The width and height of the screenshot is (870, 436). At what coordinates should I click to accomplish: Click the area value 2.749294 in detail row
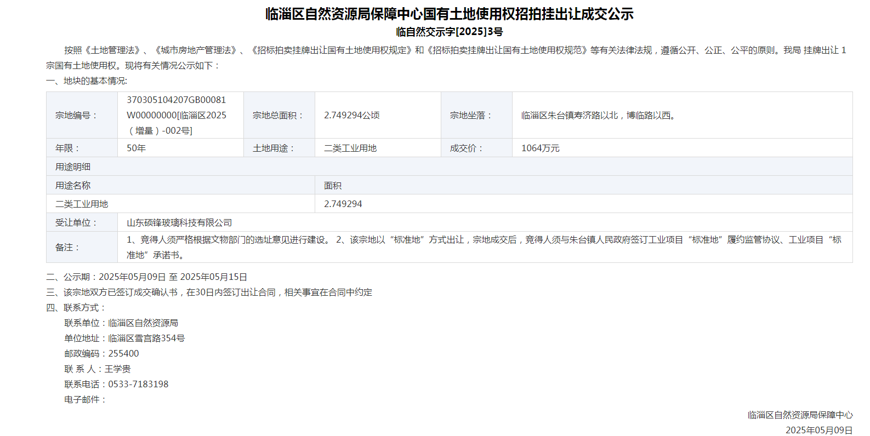pos(343,204)
